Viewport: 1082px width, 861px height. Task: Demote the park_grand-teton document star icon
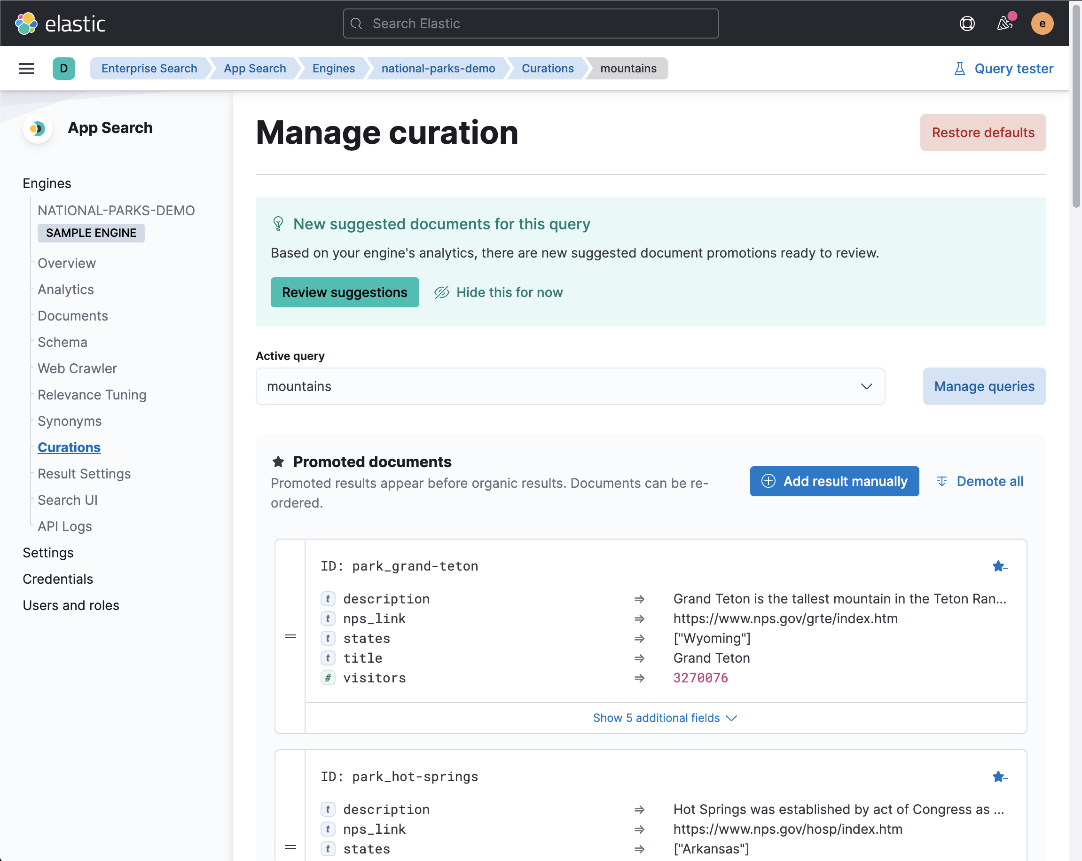999,566
